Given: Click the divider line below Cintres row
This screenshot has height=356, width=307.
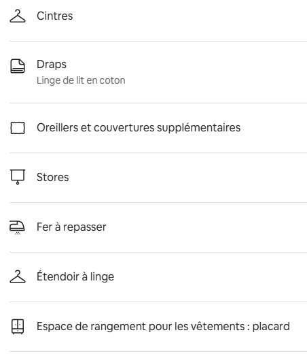Looking at the screenshot, I should (158, 42).
